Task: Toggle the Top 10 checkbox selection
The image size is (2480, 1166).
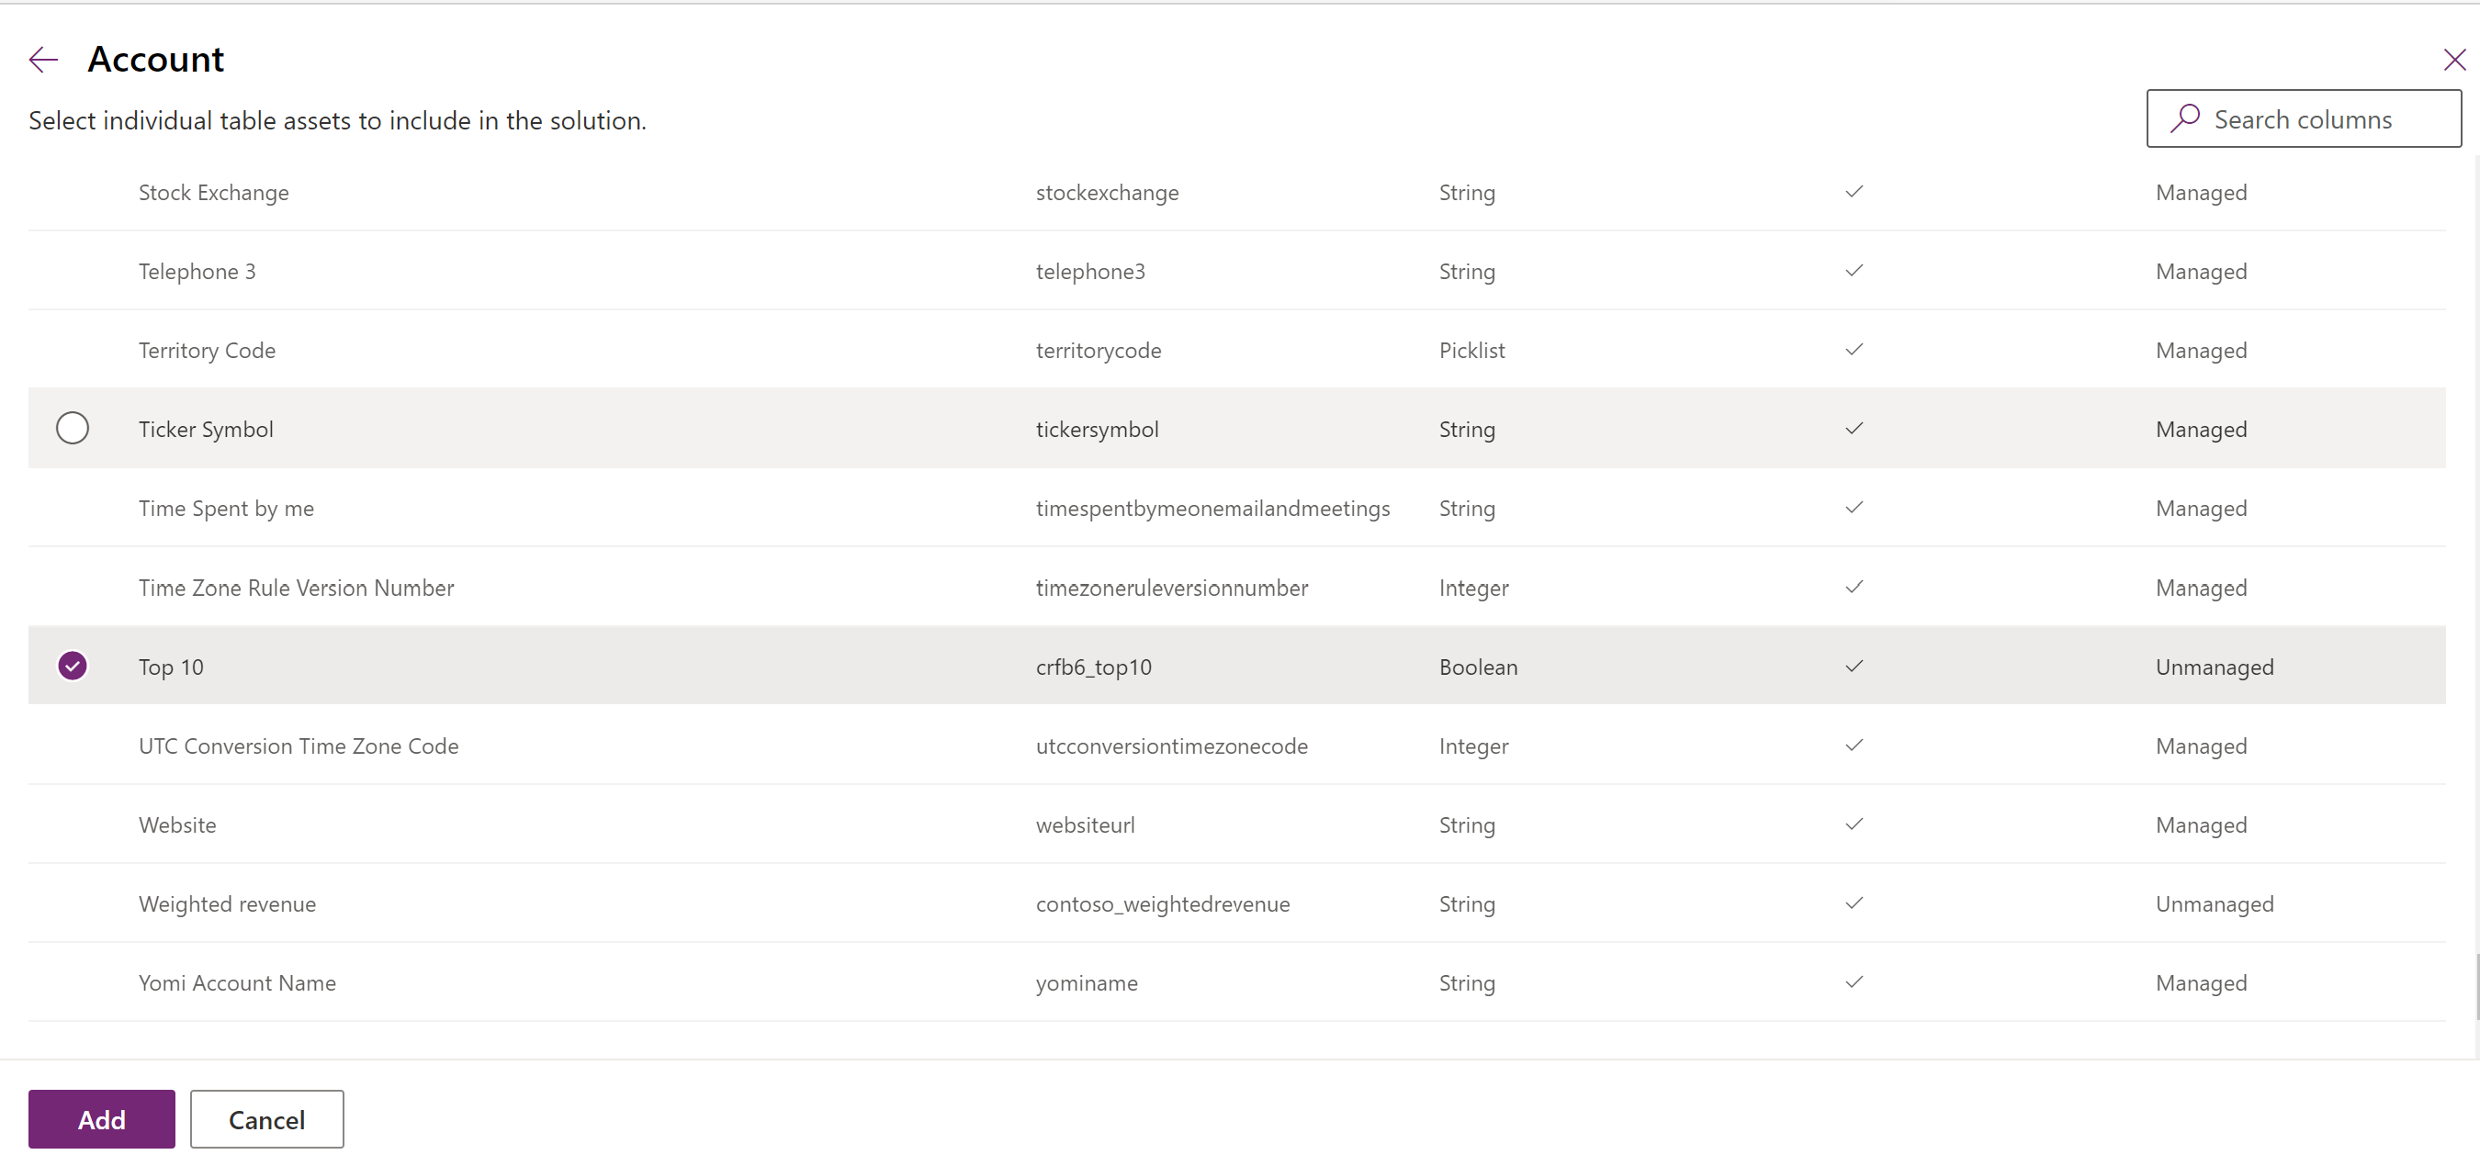Action: pos(71,665)
